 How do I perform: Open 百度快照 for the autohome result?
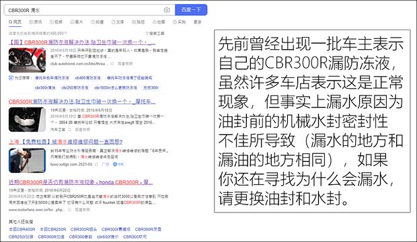[x=125, y=64]
